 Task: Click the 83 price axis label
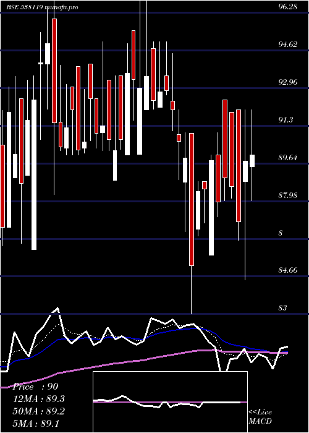(x=283, y=307)
